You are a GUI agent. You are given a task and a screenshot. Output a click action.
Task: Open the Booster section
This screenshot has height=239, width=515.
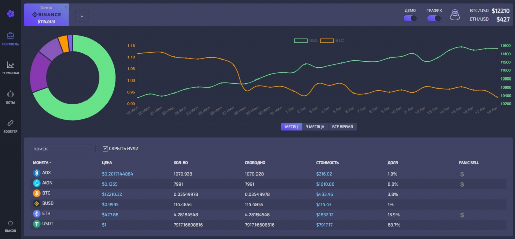(10, 125)
